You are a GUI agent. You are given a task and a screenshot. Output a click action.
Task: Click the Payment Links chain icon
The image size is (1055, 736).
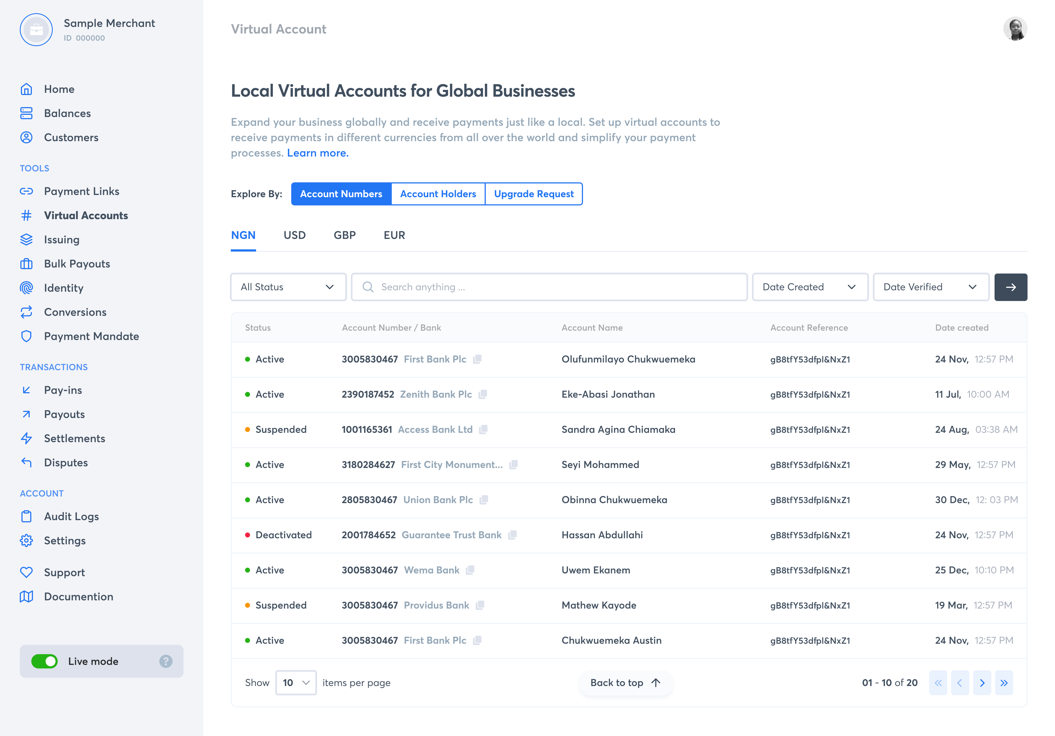pyautogui.click(x=26, y=191)
